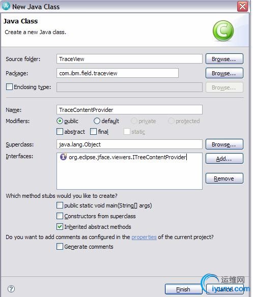The image size is (253, 297).
Task: Select the public modifier radio button
Action: point(60,121)
